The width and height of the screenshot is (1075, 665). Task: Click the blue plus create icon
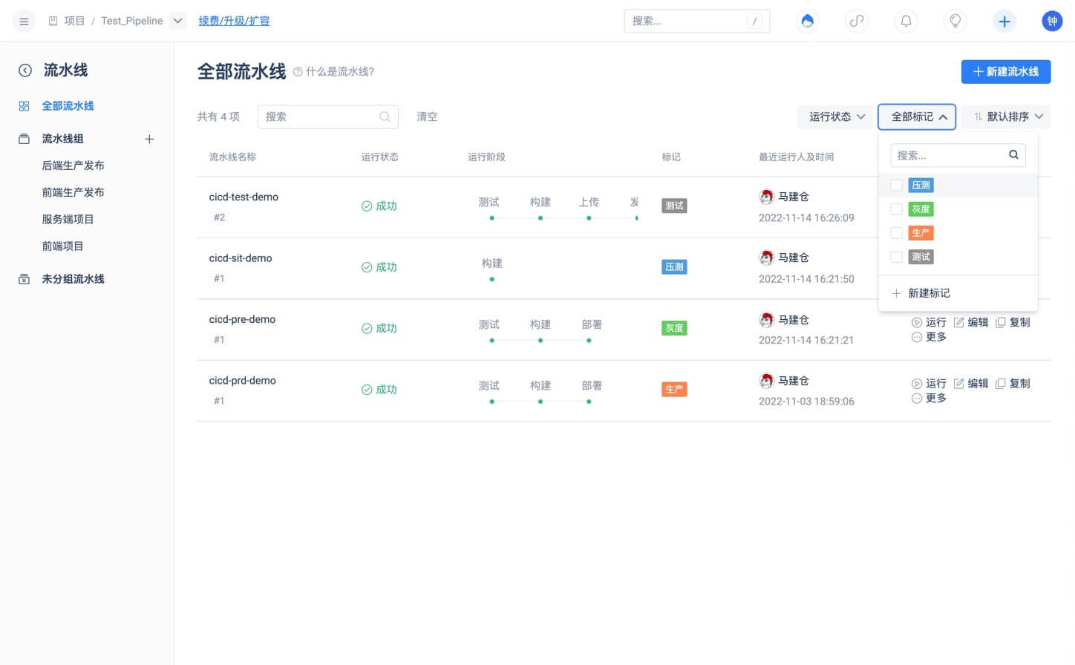pyautogui.click(x=1004, y=22)
